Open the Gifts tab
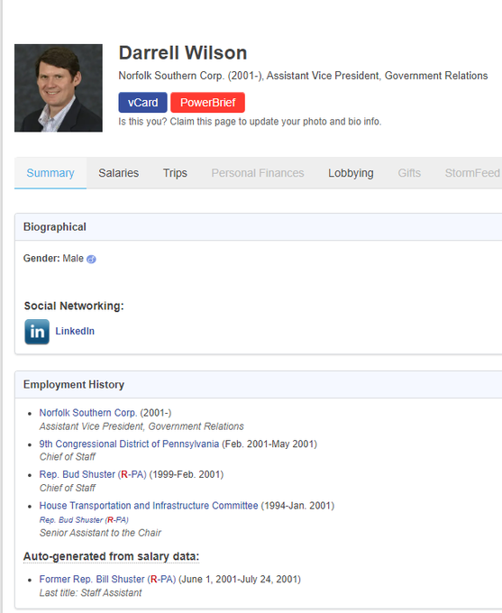502x613 pixels. click(x=409, y=173)
